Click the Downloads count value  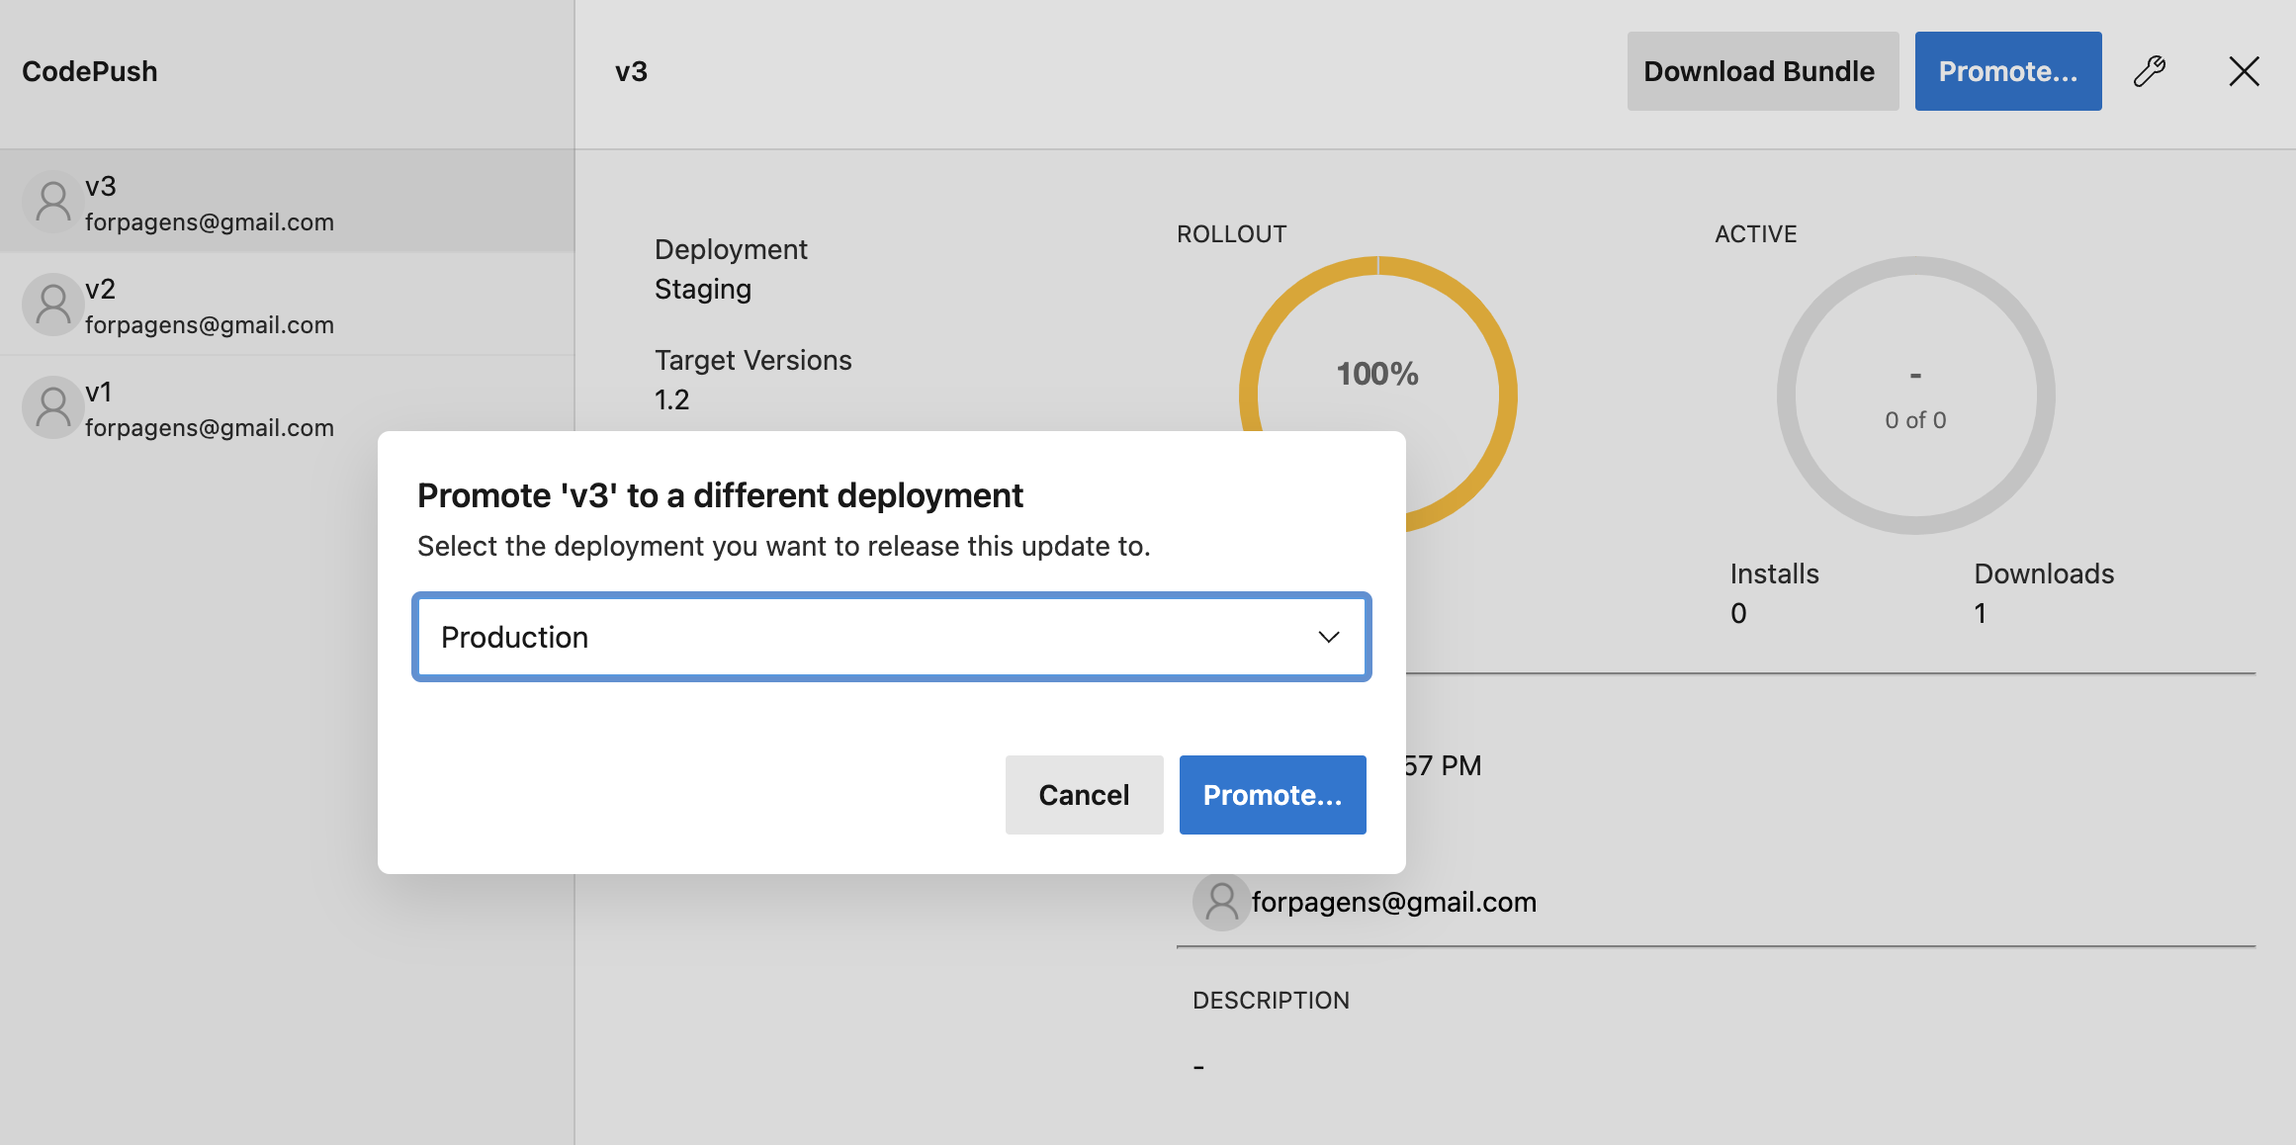pos(1981,613)
